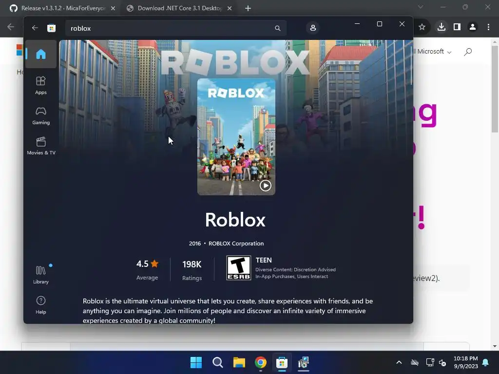Switch to Download .NET Core 3.1 tab
The image size is (499, 374).
[179, 8]
